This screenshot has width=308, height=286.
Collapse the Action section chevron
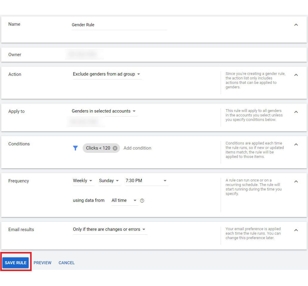(296, 75)
